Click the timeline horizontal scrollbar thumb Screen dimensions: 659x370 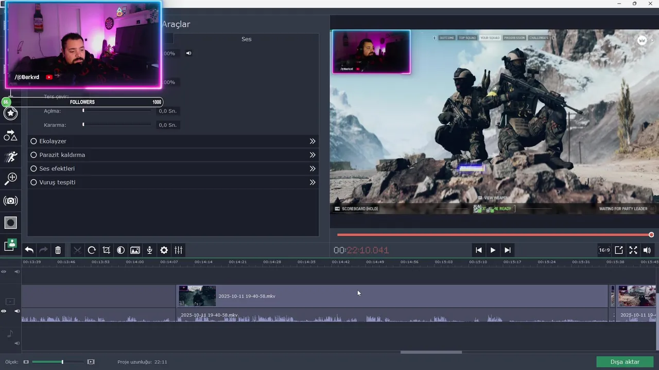pos(431,352)
